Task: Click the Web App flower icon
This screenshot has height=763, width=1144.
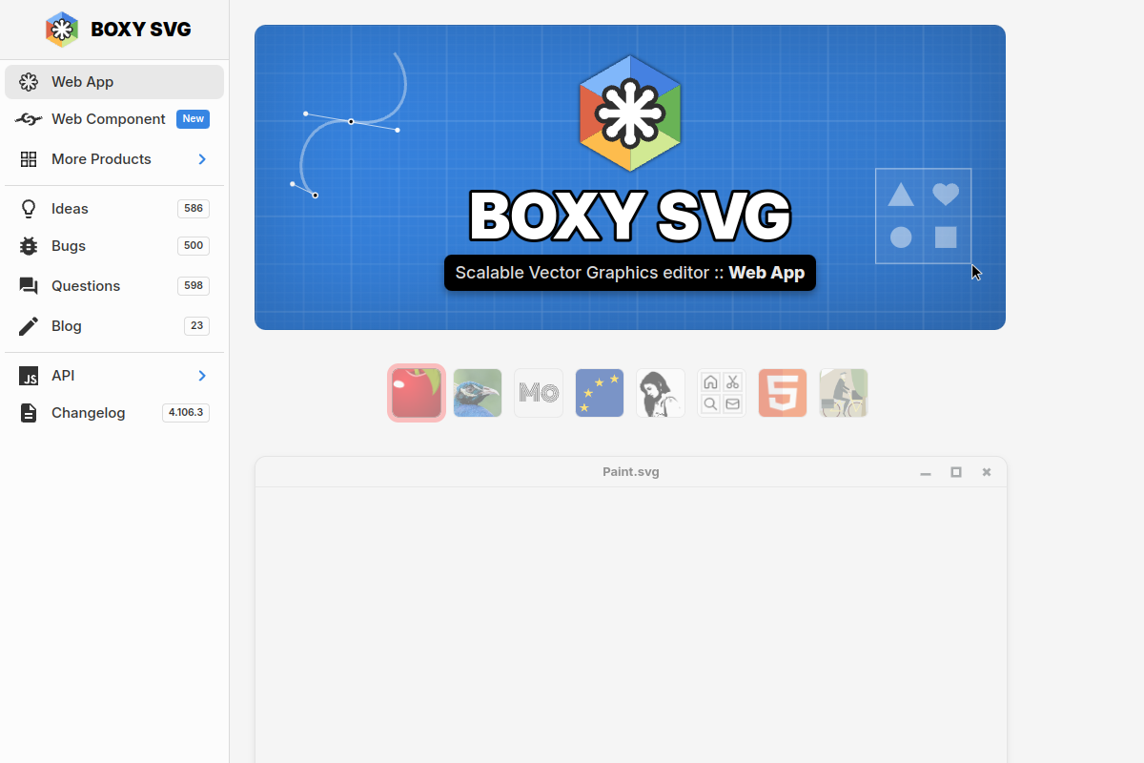Action: [x=29, y=82]
